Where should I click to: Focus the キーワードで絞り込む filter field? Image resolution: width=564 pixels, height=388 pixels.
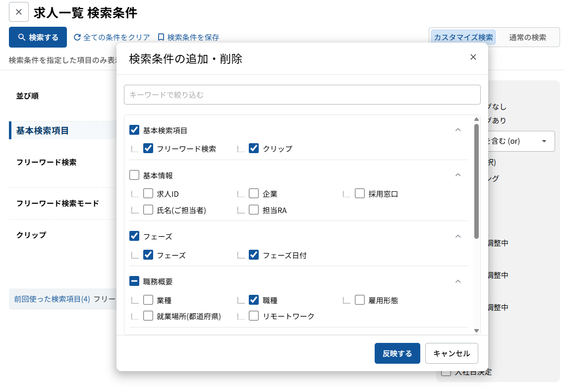click(x=302, y=95)
